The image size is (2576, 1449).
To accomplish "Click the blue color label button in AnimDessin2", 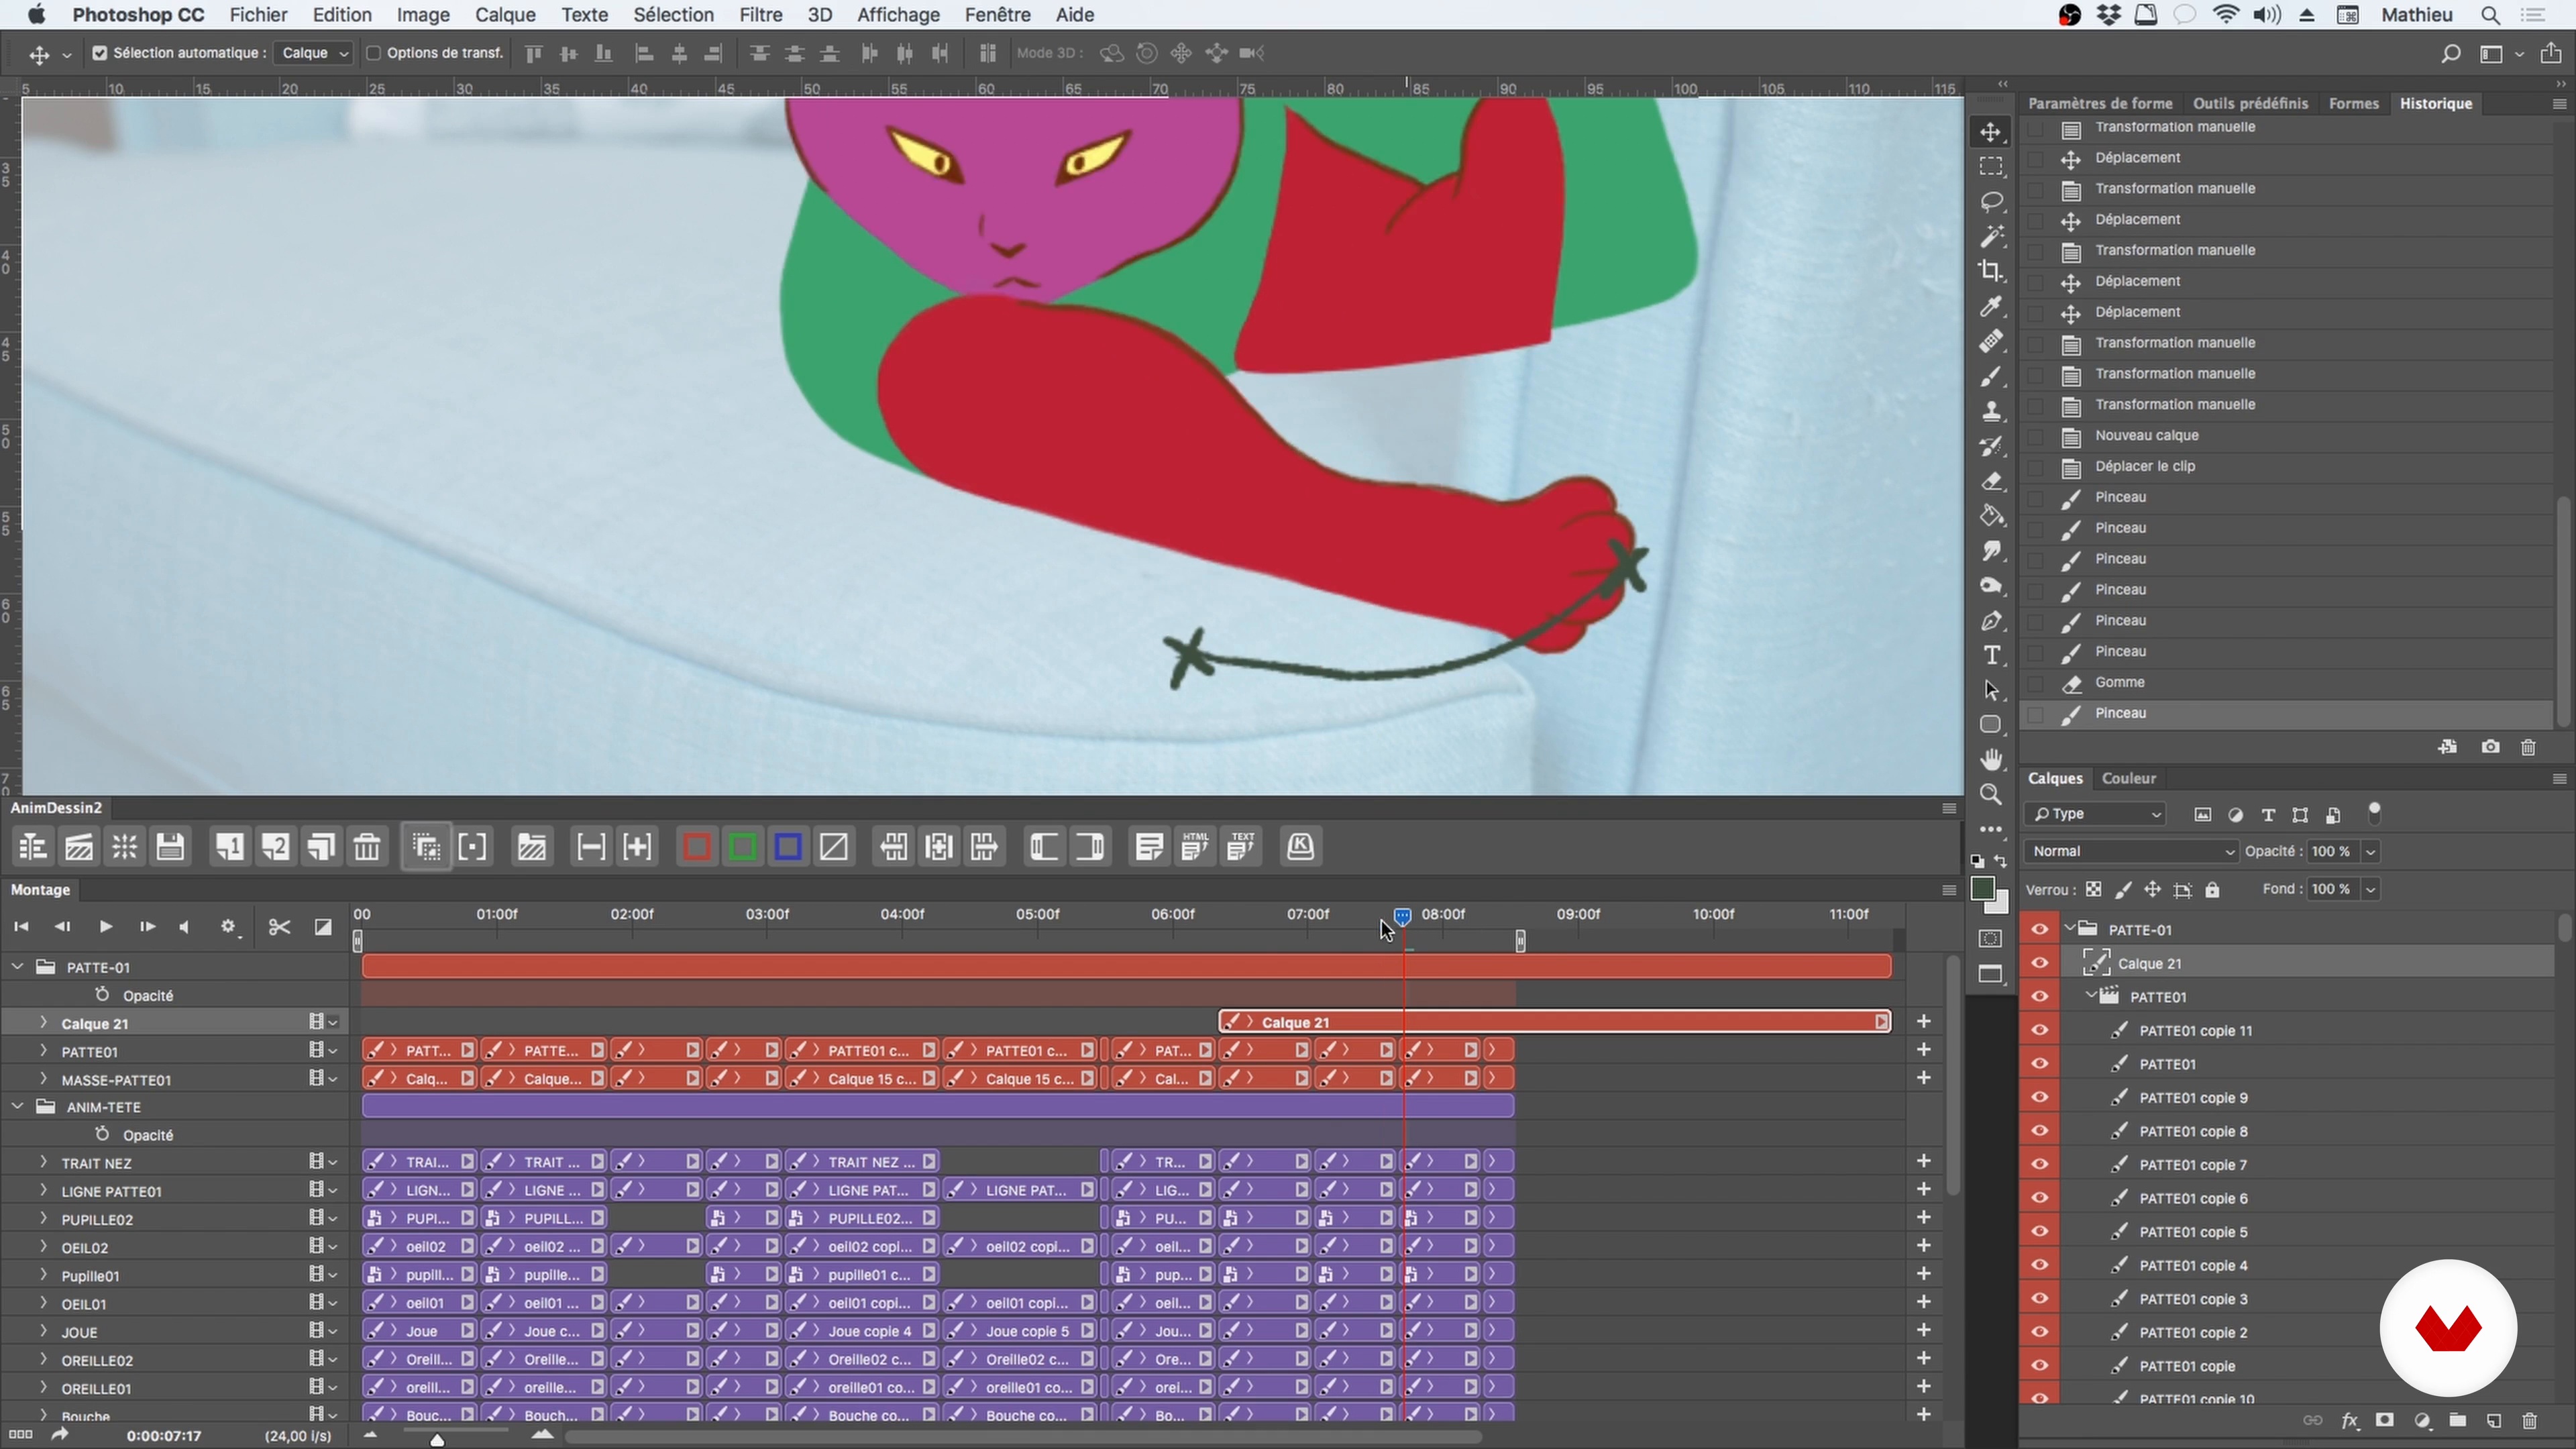I will 788,847.
